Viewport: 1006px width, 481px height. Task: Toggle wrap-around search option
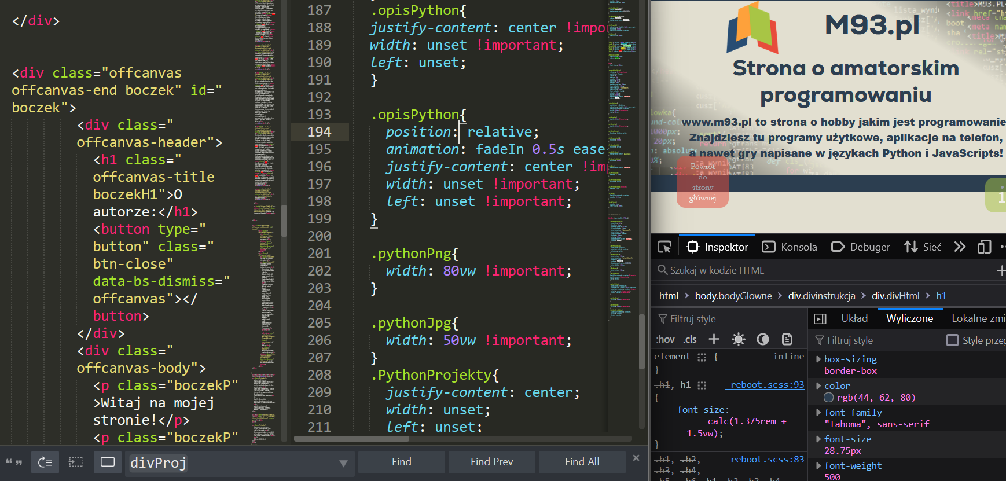[x=45, y=462]
